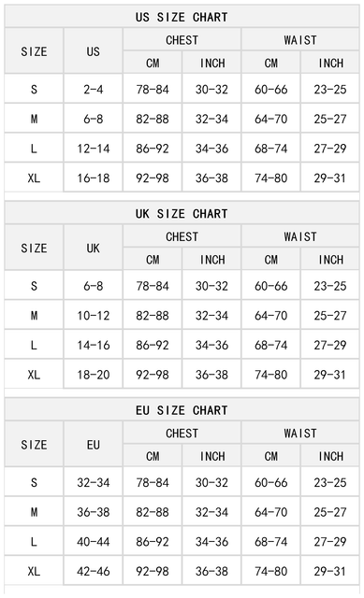Click UK size 10-12 cell
Screen dimensions: 364x598
[x=94, y=316]
